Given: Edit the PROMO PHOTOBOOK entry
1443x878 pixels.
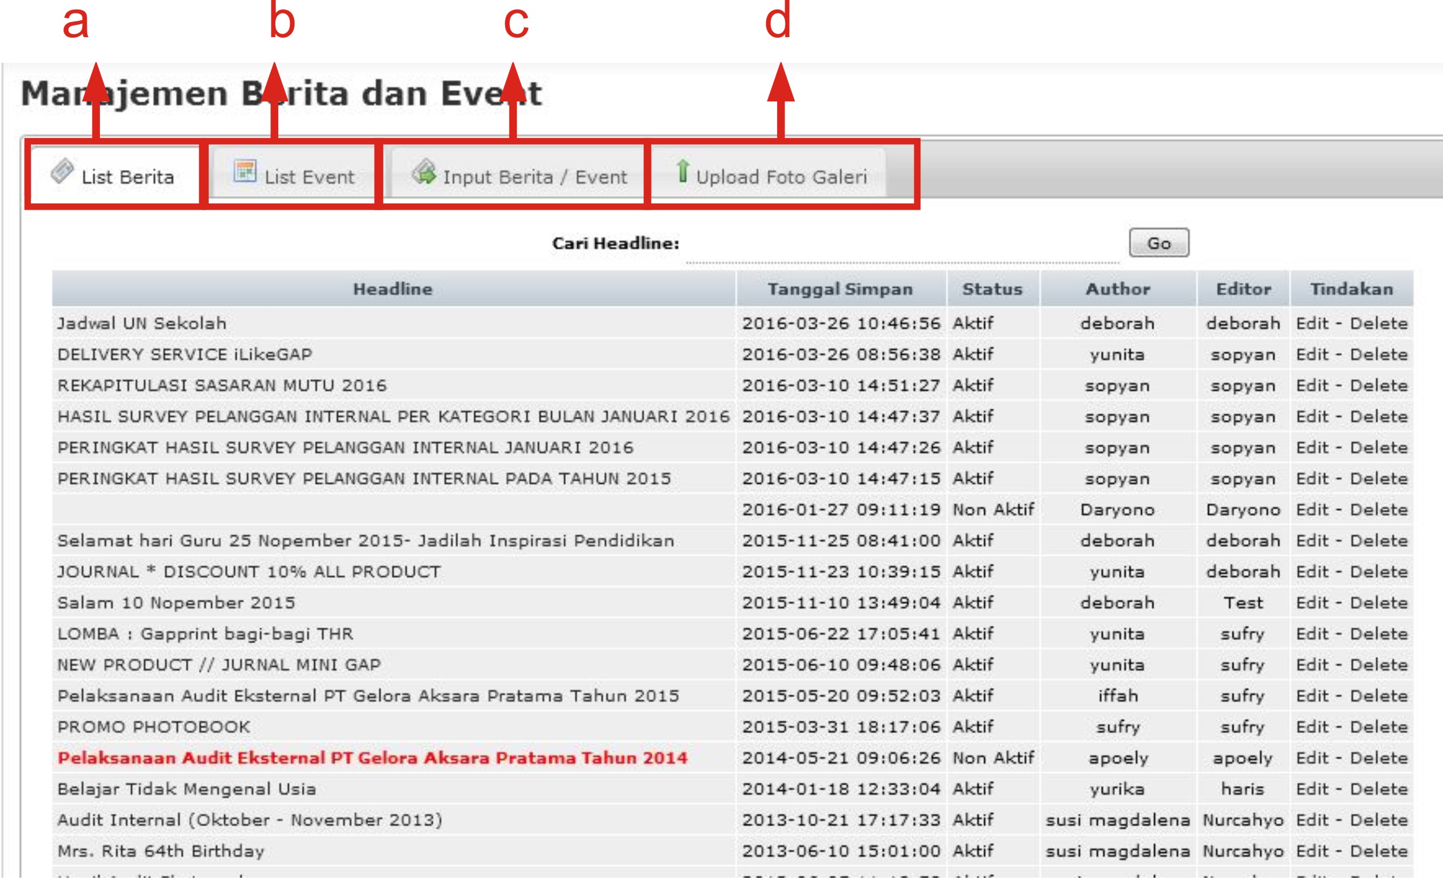Looking at the screenshot, I should (1312, 727).
